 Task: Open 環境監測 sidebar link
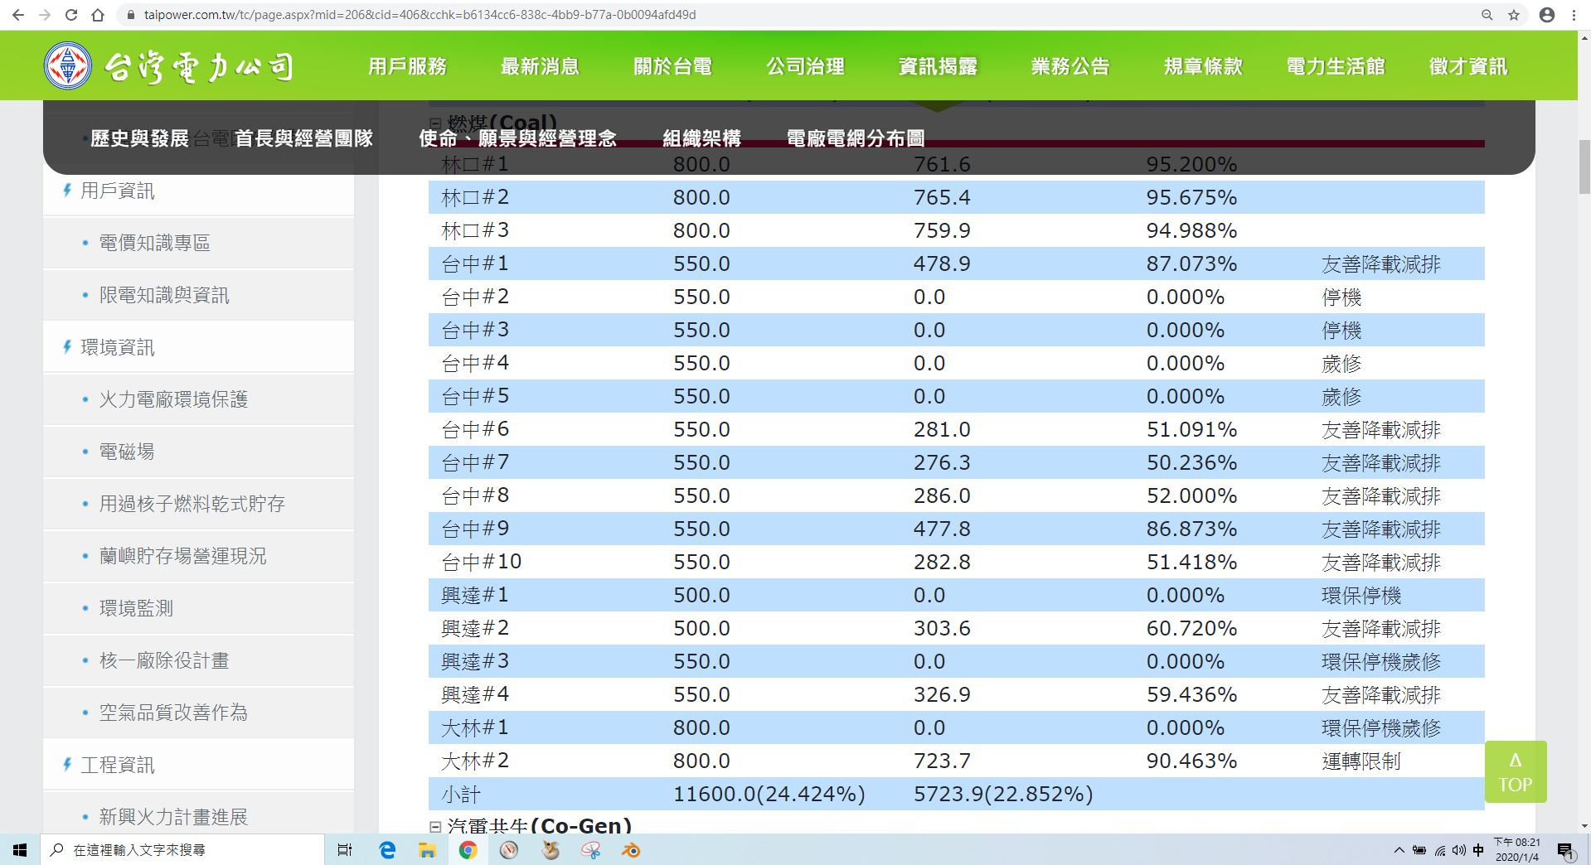136,608
